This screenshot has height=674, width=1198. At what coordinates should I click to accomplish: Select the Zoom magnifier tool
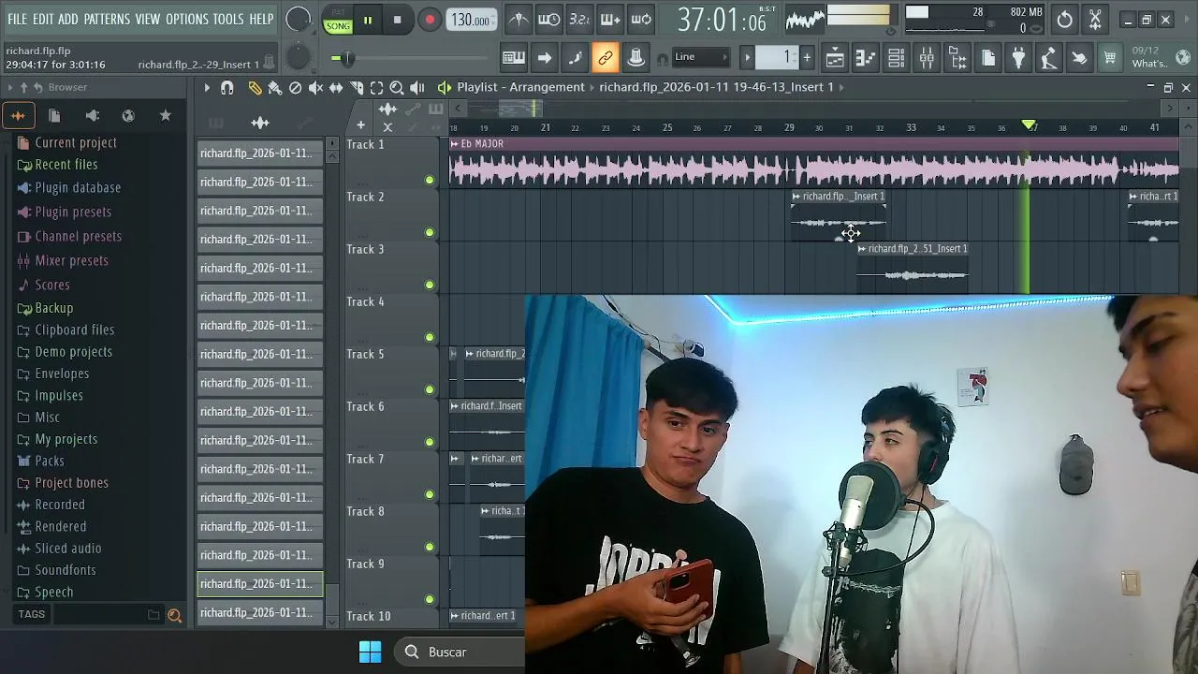pos(396,87)
